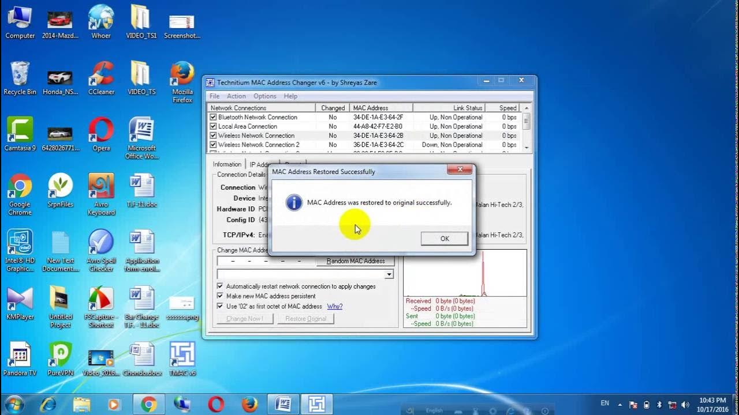Open Windows Explorer taskbar icon
The width and height of the screenshot is (739, 415).
pos(81,405)
